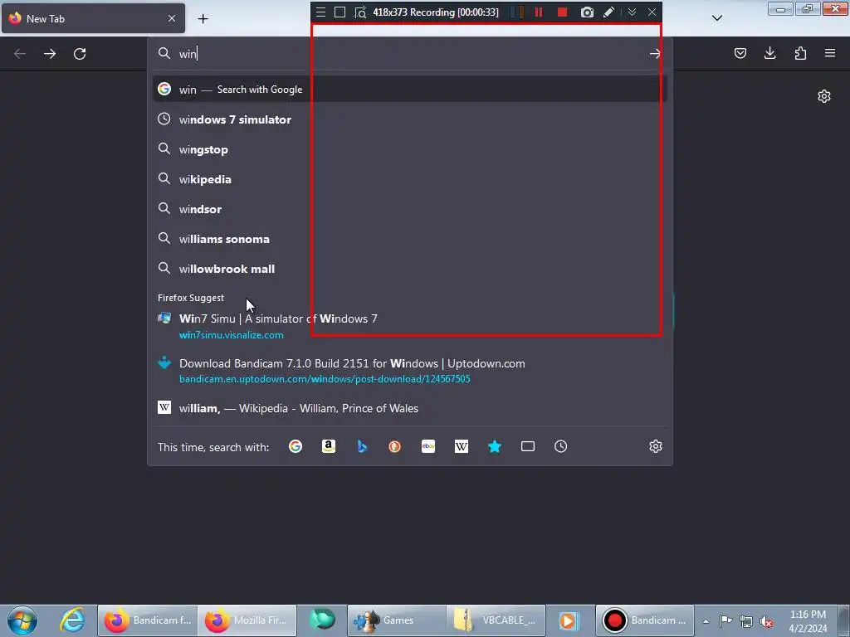Click in the address bar text field
Image resolution: width=850 pixels, height=637 pixels.
412,54
